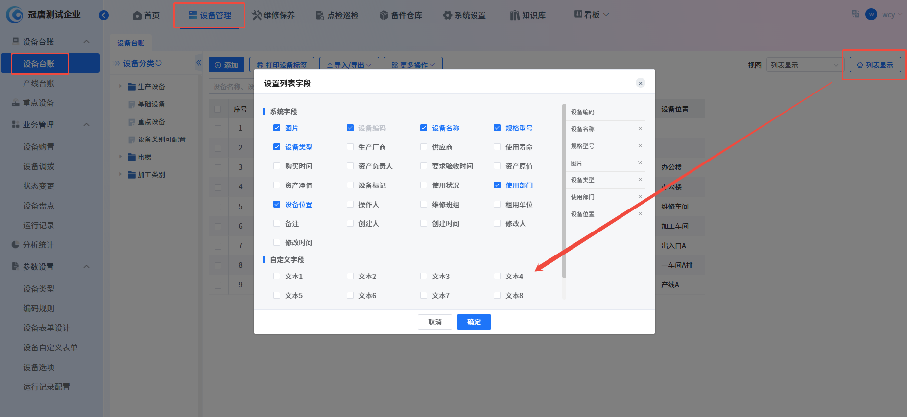Open 设备管理 in top navigation

coord(210,15)
